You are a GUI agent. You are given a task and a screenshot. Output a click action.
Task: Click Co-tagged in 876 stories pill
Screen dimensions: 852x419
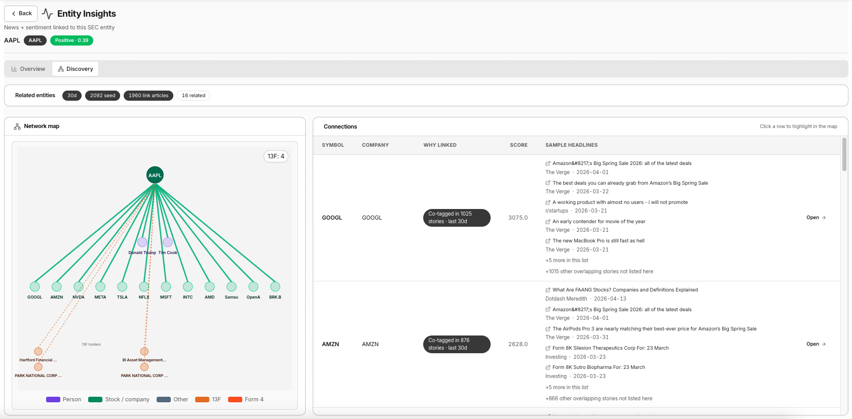(457, 344)
